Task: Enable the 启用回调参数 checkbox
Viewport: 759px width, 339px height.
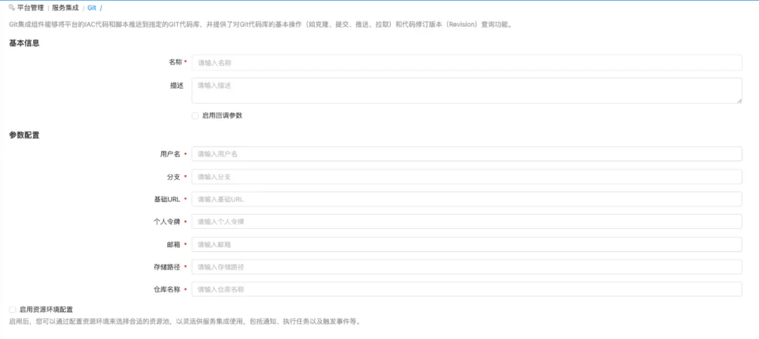Action: (195, 116)
